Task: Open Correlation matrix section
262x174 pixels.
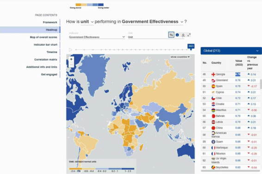Action: pyautogui.click(x=46, y=60)
